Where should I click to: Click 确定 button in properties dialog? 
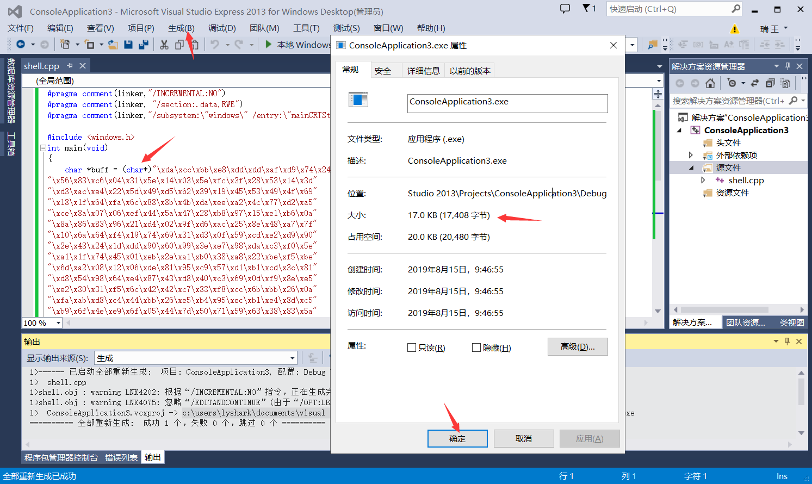[457, 438]
